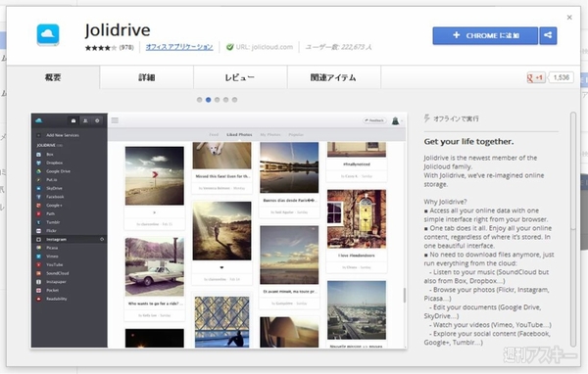
Task: Open the 詳細 tab
Action: pos(147,77)
